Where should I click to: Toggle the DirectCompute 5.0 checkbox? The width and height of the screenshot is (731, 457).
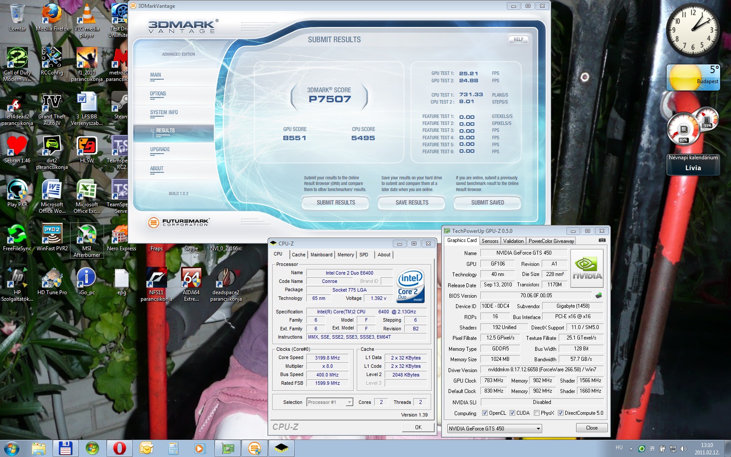[x=560, y=413]
